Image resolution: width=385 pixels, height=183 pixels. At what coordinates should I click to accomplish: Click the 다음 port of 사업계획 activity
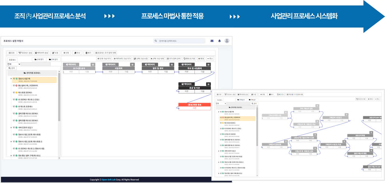tap(127, 72)
